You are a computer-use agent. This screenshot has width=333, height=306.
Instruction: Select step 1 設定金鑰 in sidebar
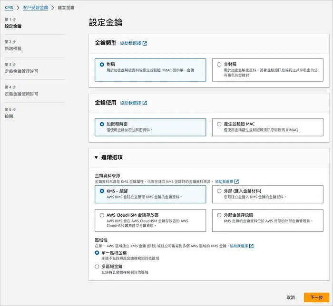pyautogui.click(x=13, y=26)
